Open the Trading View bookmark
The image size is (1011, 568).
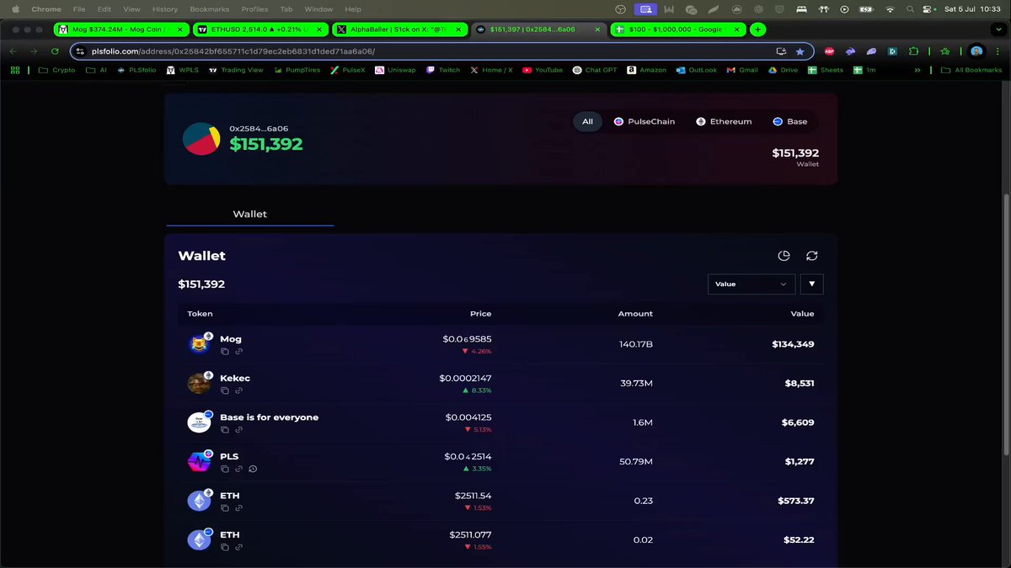coord(235,70)
